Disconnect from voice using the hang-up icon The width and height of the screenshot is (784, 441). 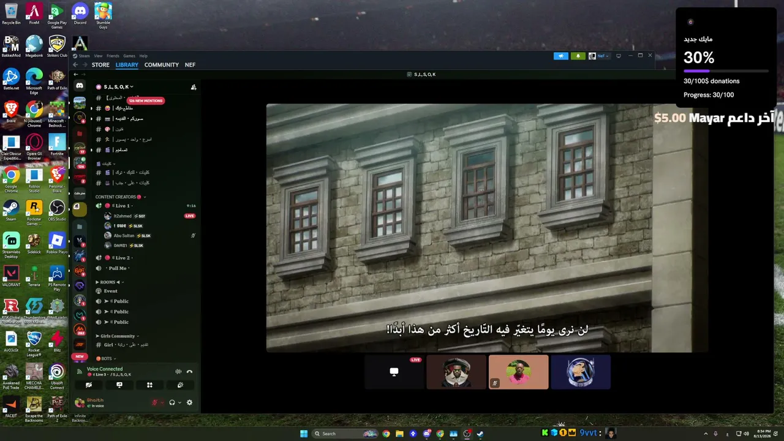click(x=189, y=372)
